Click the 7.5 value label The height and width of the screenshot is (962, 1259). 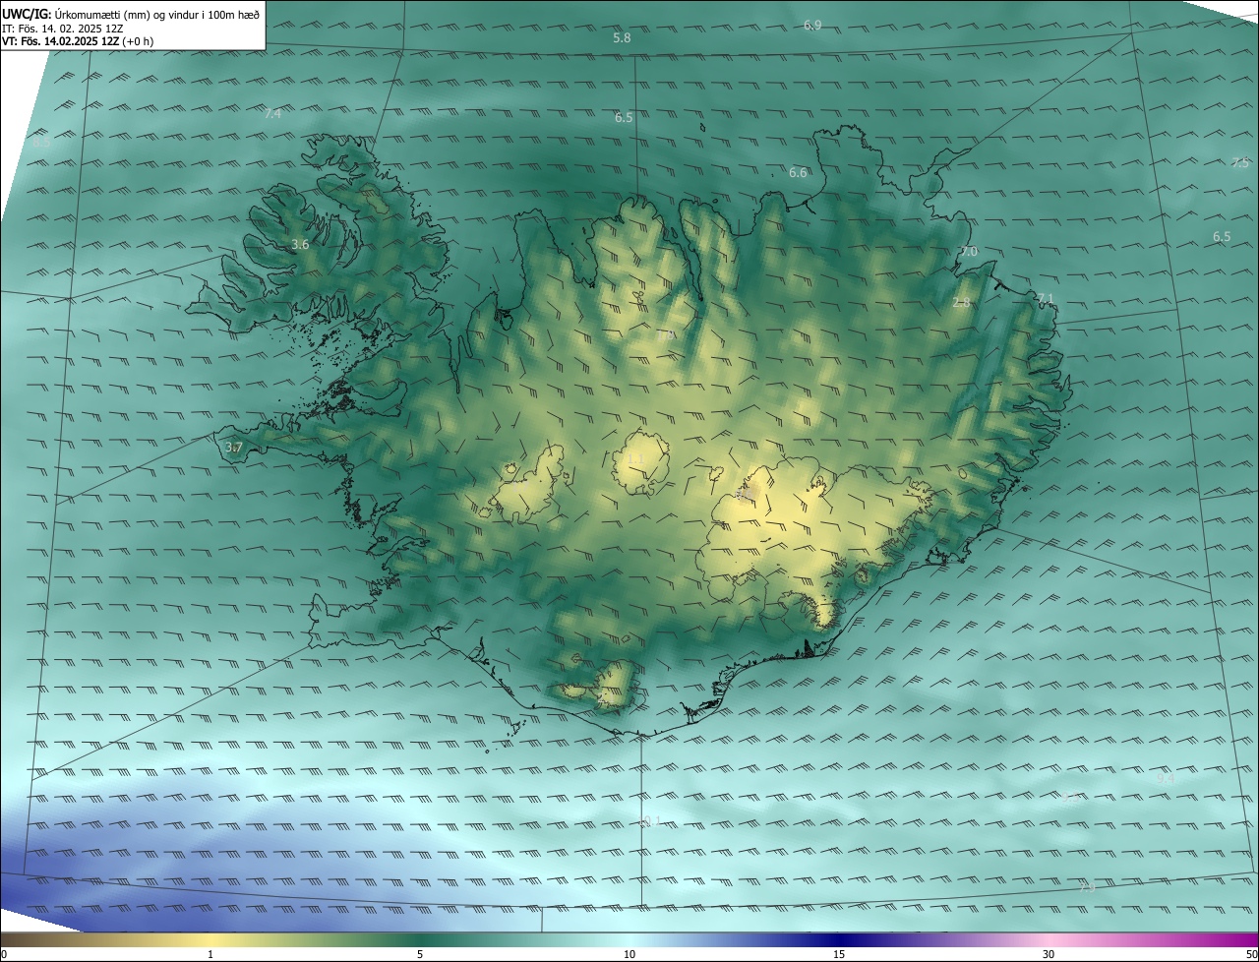point(1240,162)
